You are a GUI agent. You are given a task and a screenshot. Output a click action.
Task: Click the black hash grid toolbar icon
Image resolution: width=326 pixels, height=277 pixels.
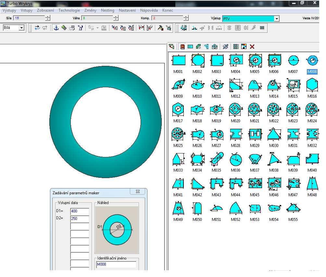point(262,28)
